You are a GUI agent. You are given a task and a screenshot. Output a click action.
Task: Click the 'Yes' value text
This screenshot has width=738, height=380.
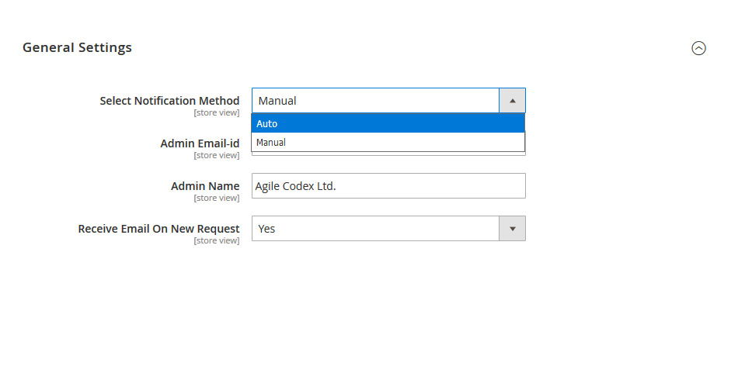(x=266, y=229)
